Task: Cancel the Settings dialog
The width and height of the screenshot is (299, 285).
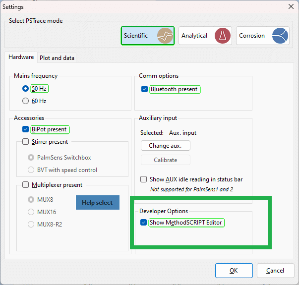Action: pyautogui.click(x=275, y=271)
